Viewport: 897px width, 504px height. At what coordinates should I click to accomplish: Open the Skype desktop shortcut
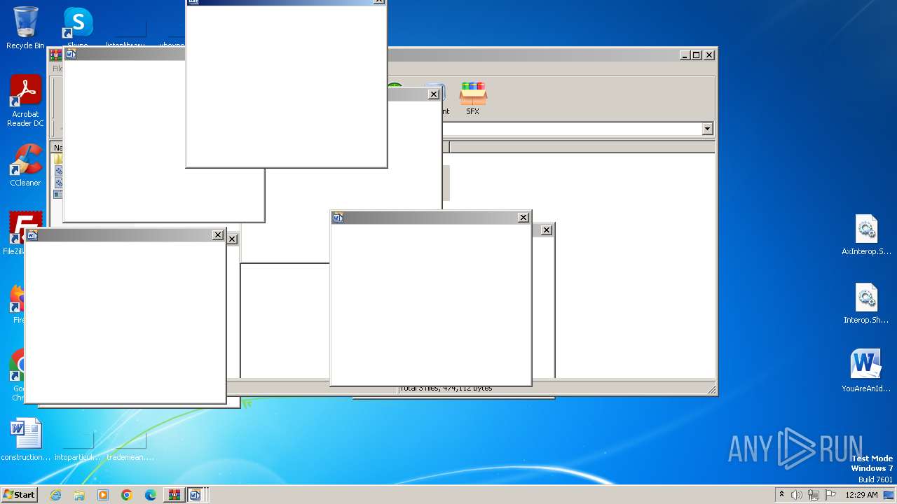[x=78, y=28]
